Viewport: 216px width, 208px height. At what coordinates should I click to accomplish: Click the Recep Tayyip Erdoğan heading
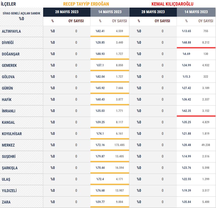point(86,4)
